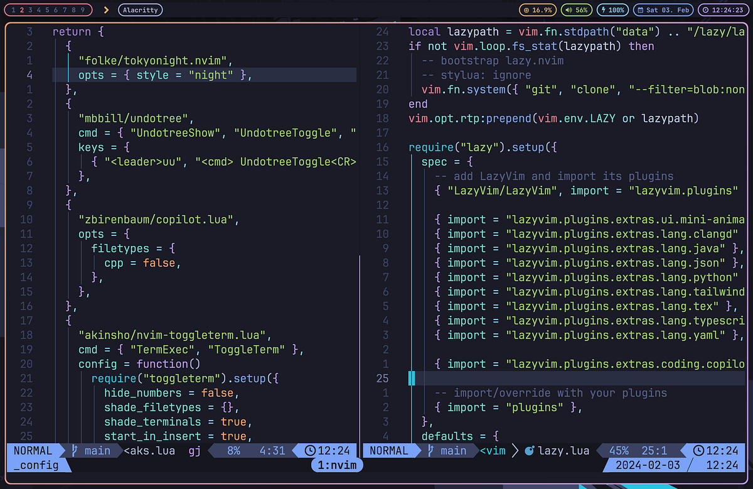The image size is (753, 489).
Task: Click the chevron after the vim filetype indicator
Action: (x=515, y=450)
